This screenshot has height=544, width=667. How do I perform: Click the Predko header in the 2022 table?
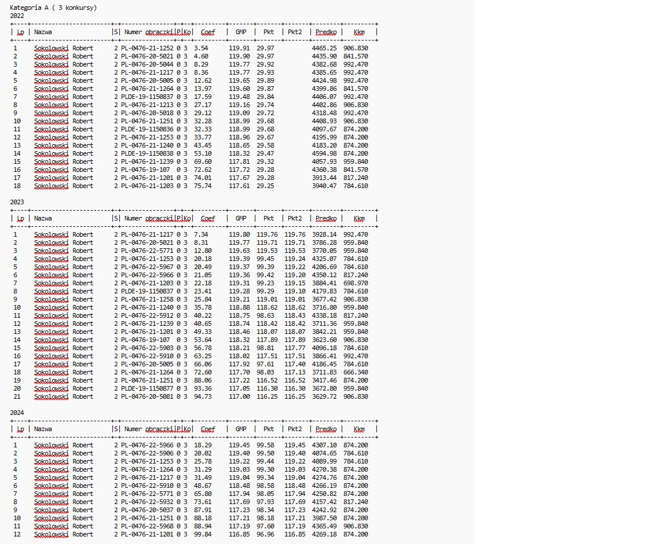(326, 32)
